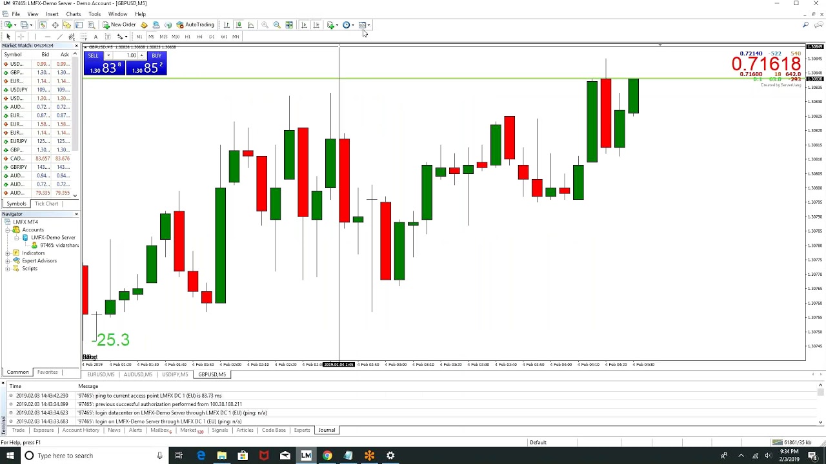
Task: Select the cursor arrow tool
Action: pos(8,36)
